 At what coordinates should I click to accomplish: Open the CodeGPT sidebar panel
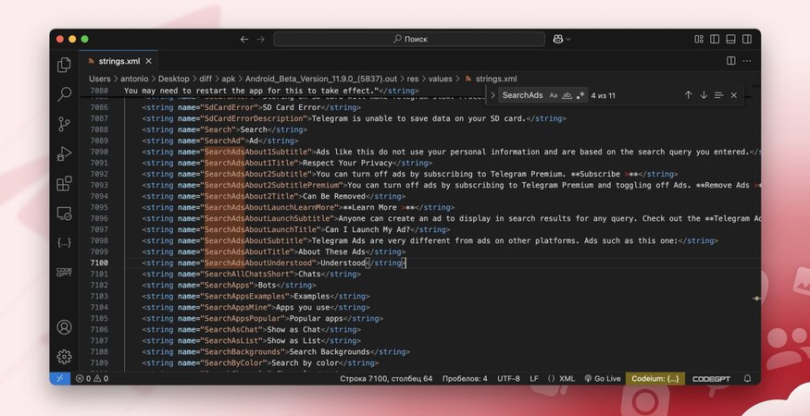click(64, 272)
